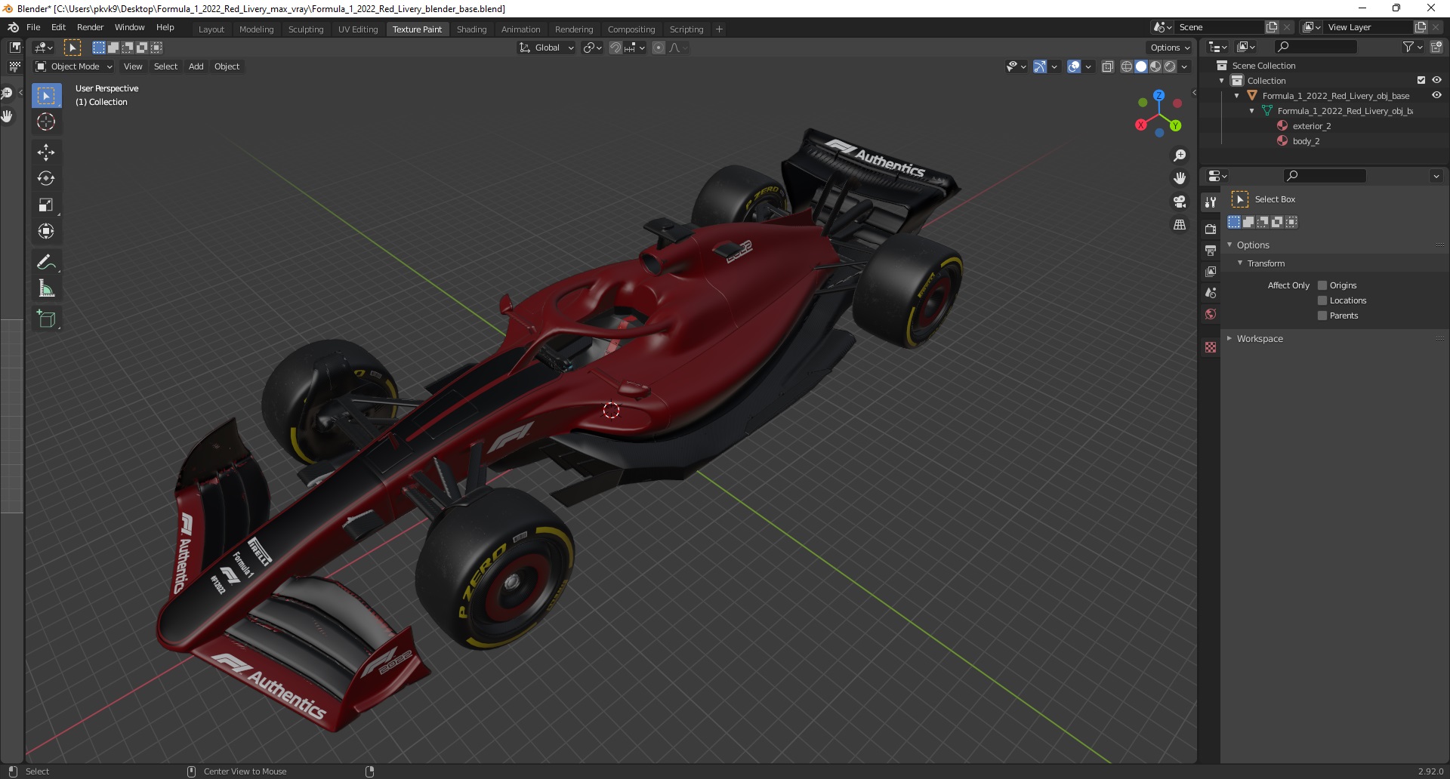Image resolution: width=1450 pixels, height=779 pixels.
Task: Hide Formula_1_2022_Red_Livery_obj_base with eye icon
Action: tap(1436, 95)
